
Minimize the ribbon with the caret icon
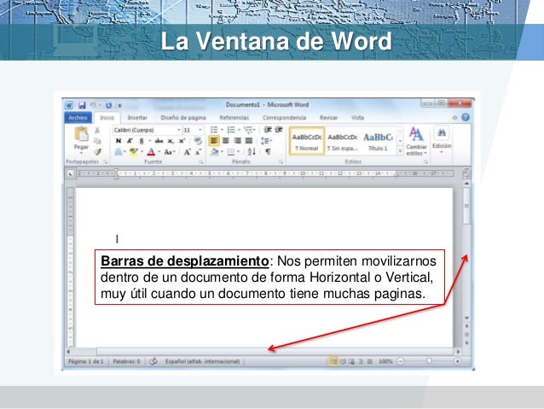tap(454, 118)
